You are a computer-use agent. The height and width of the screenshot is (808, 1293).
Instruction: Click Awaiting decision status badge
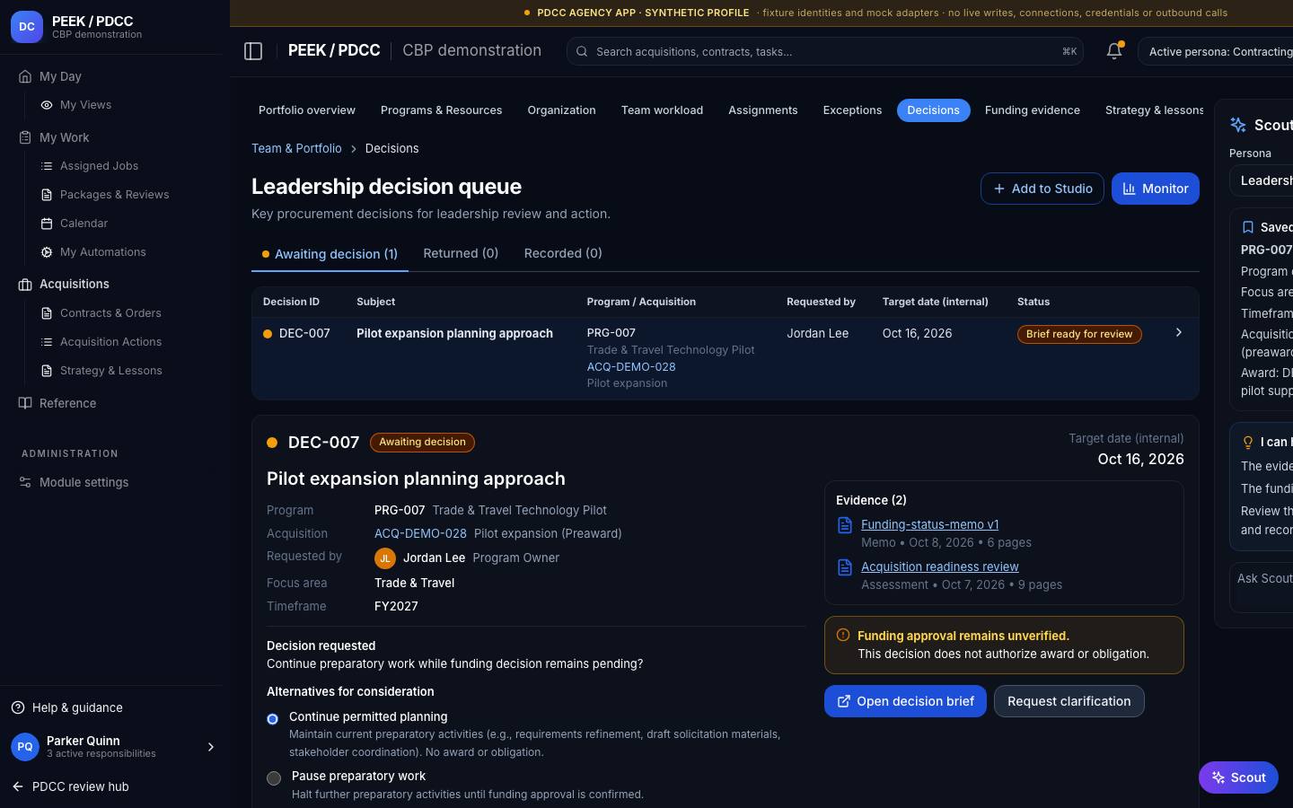tap(422, 442)
